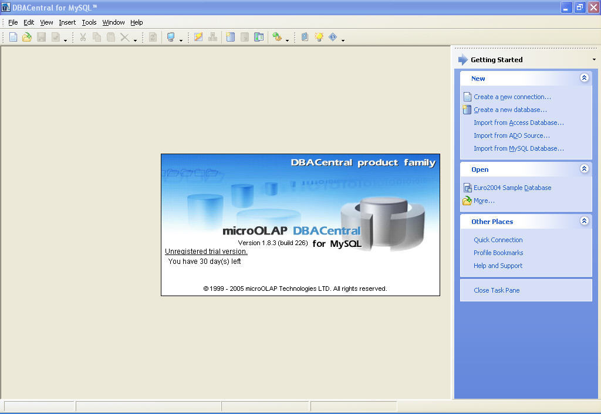Screen dimensions: 601x414
Task: Click the Cut scissors icon
Action: pyautogui.click(x=83, y=37)
